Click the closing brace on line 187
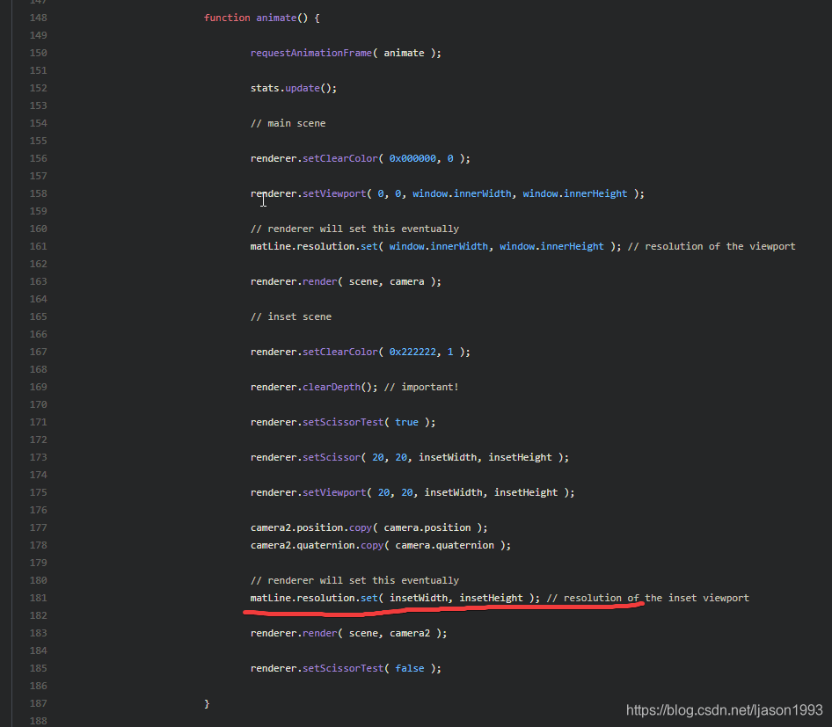The image size is (832, 727). [x=207, y=703]
